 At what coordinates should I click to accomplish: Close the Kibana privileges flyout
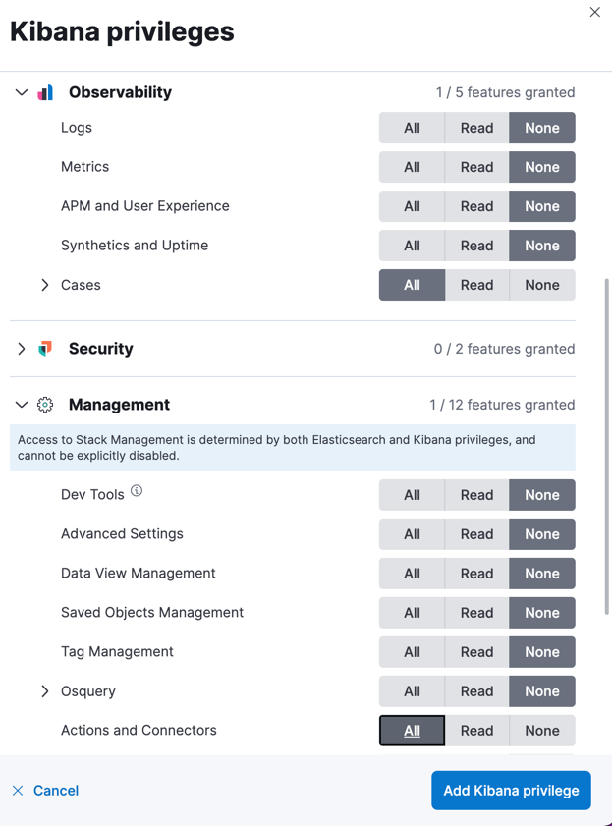594,13
